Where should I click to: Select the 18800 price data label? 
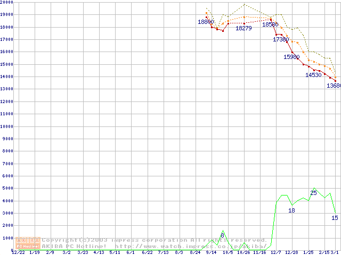tap(206, 22)
